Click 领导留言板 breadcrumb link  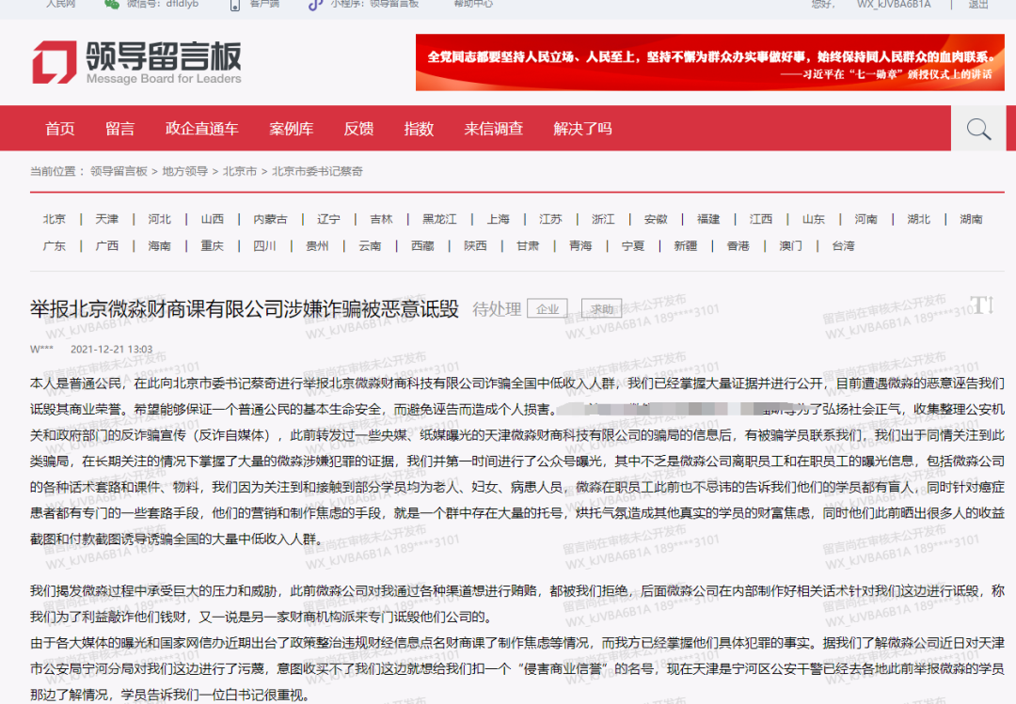click(119, 171)
